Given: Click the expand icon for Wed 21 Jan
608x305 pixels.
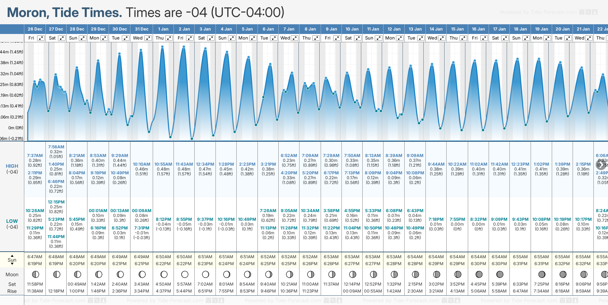Looking at the screenshot, I should pyautogui.click(x=589, y=38).
